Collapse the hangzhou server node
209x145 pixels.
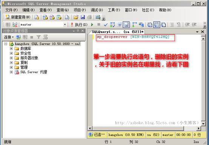6,44
